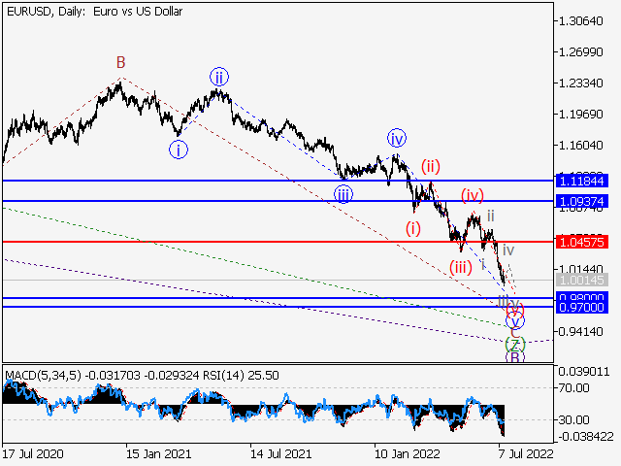This screenshot has height=466, width=621.
Task: Select the 14 Jul 2021 date label
Action: pos(281,453)
